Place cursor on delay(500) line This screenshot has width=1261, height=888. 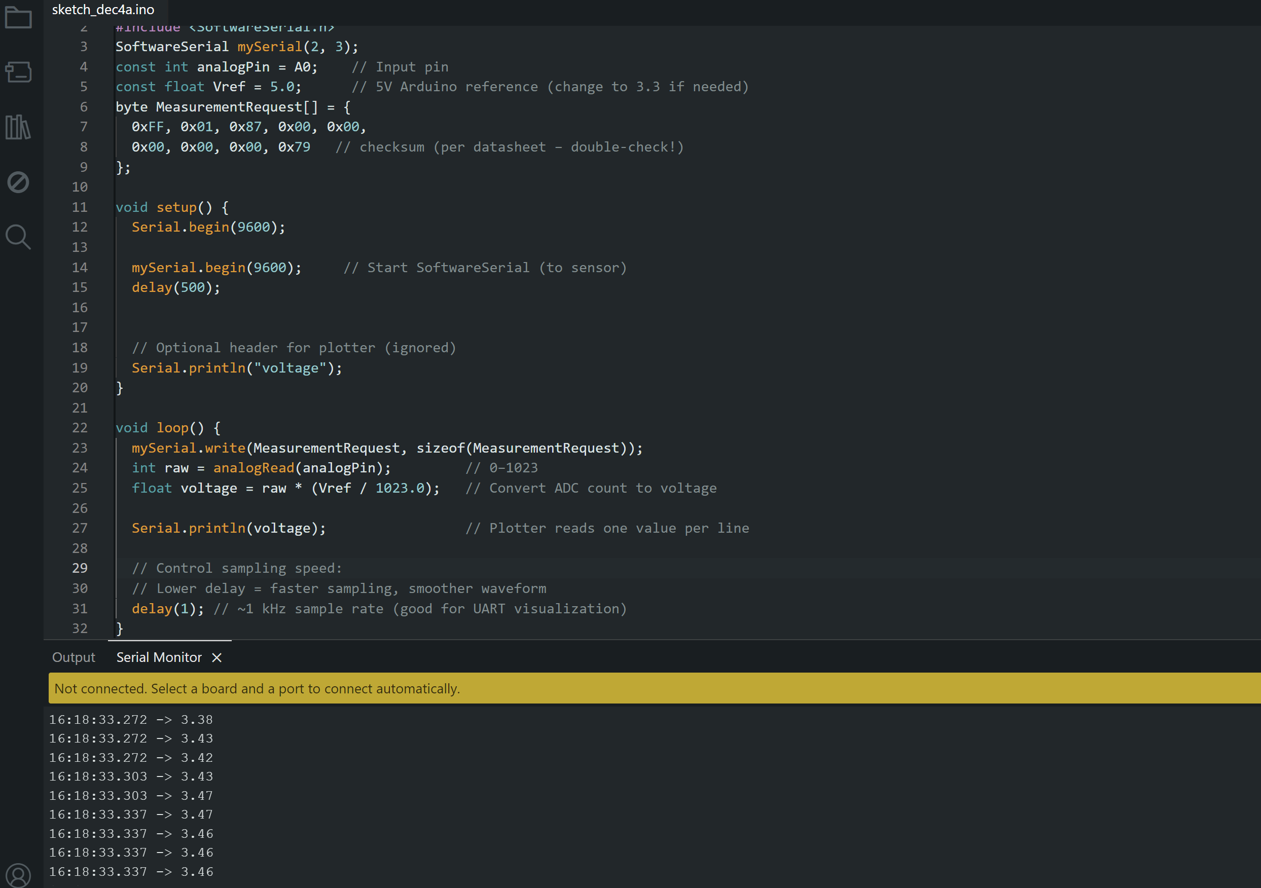[176, 287]
